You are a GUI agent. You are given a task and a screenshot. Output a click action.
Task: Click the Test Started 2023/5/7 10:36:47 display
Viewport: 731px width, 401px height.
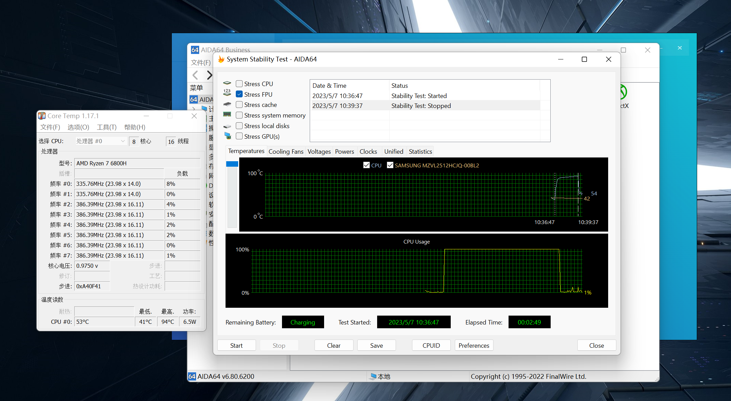click(413, 322)
